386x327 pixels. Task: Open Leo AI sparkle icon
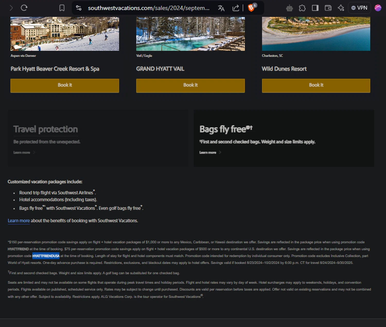(341, 8)
